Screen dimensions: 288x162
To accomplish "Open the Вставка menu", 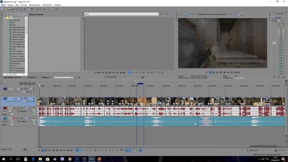I will pyautogui.click(x=24, y=5).
